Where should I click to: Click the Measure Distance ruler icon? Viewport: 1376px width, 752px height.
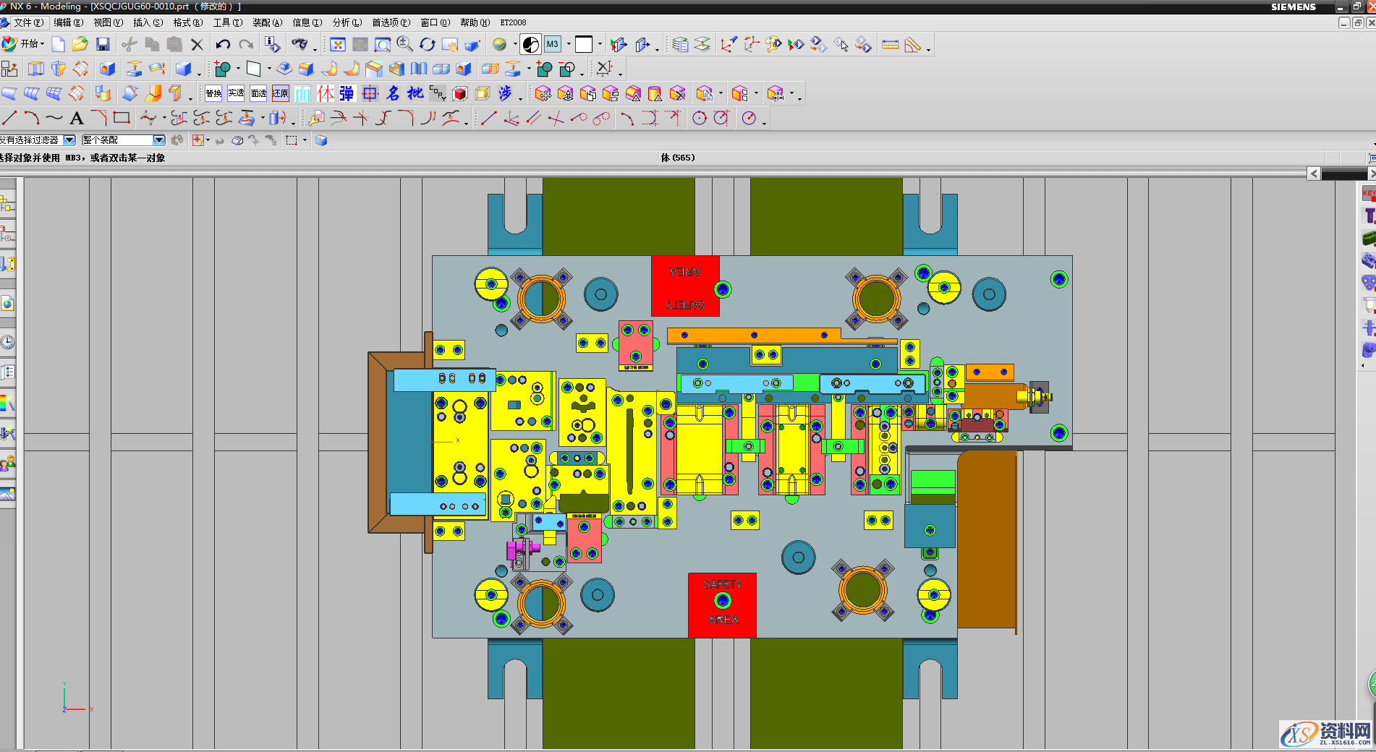(x=890, y=45)
